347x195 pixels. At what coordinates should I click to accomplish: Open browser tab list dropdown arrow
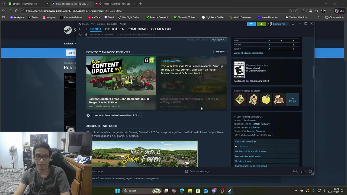pyautogui.click(x=4, y=4)
